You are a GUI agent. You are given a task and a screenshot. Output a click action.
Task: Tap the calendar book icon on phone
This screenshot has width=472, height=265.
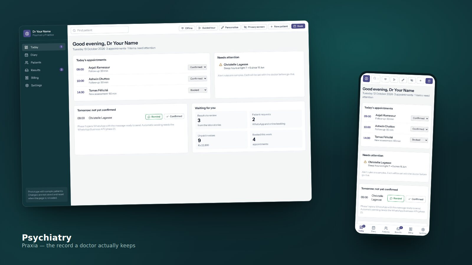(429, 81)
